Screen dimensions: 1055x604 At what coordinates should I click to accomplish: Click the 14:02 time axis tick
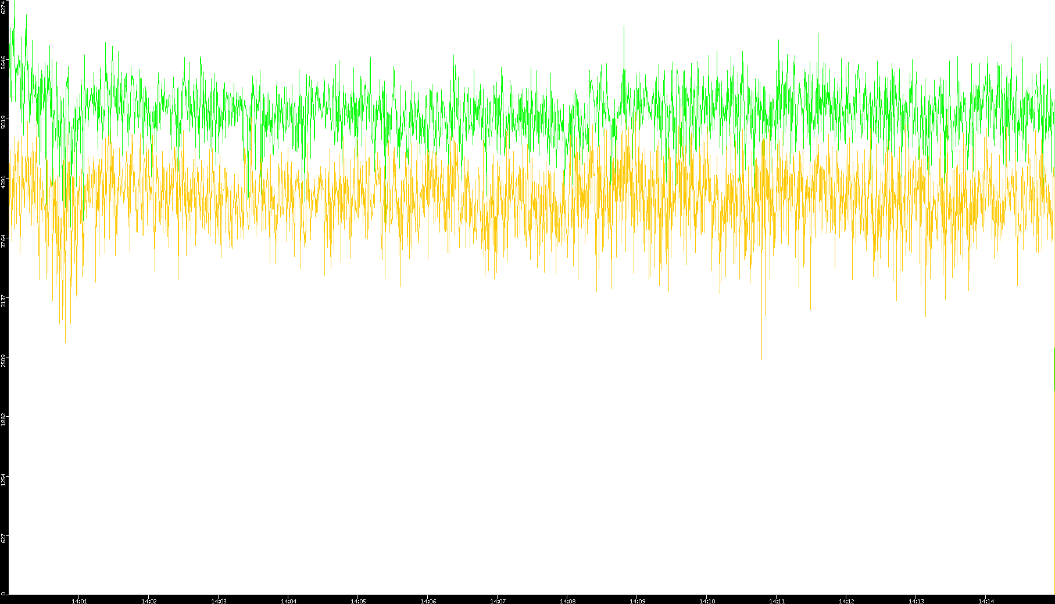[149, 601]
